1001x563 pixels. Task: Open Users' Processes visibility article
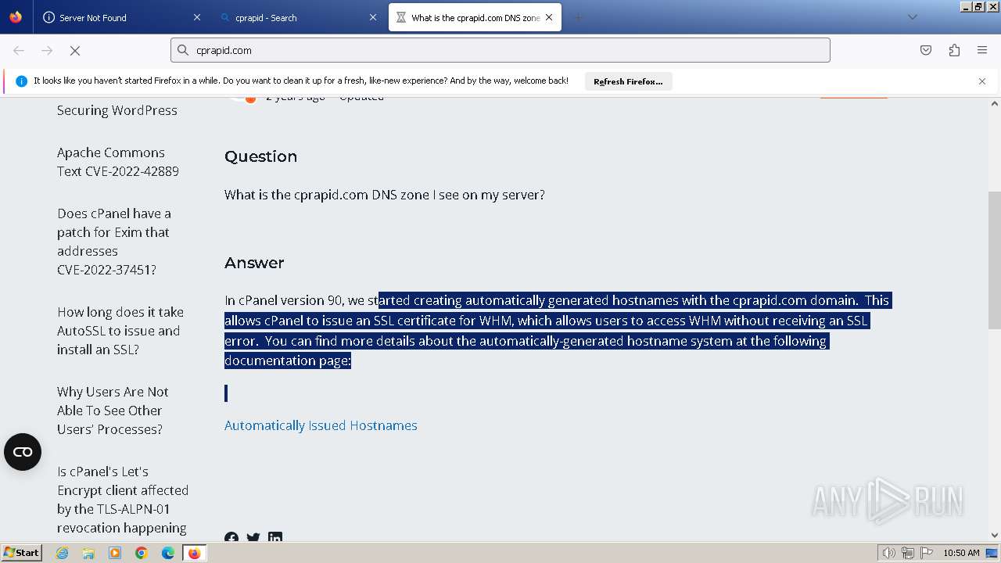coord(113,411)
